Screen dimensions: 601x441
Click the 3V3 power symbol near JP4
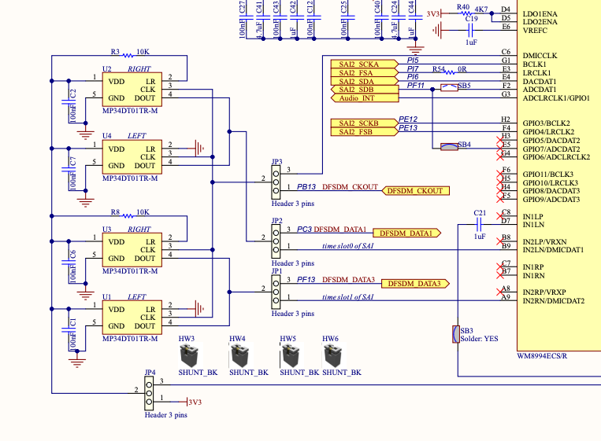194,402
